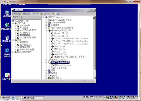The height and width of the screenshot is (101, 141).
Task: Expand the 服務及應用程式 node
Action: [x=13, y=52]
